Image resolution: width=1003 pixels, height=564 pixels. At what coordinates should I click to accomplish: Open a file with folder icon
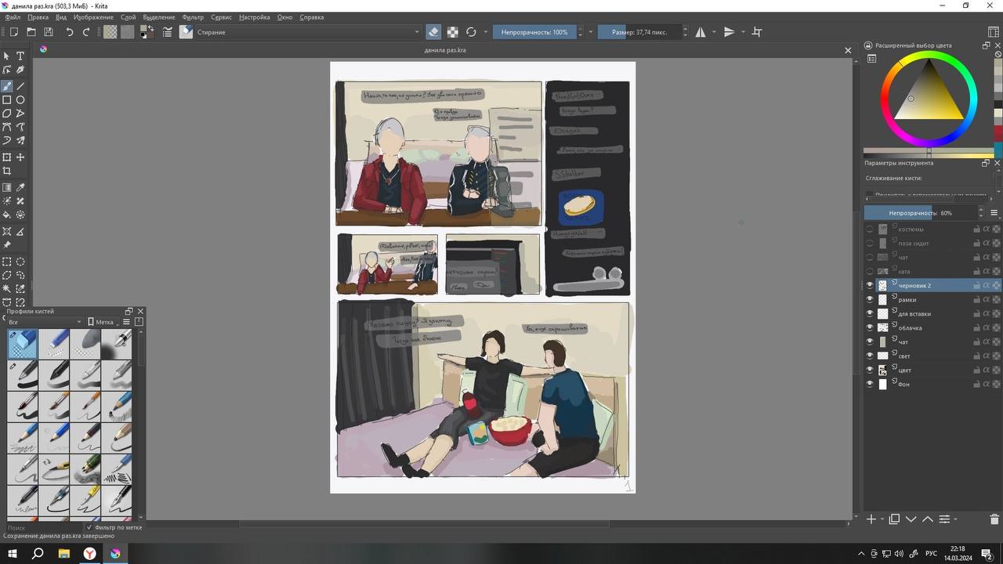coord(31,32)
